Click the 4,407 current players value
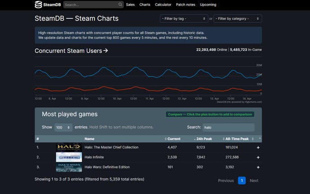Image resolution: width=310 pixels, height=194 pixels. (x=172, y=147)
